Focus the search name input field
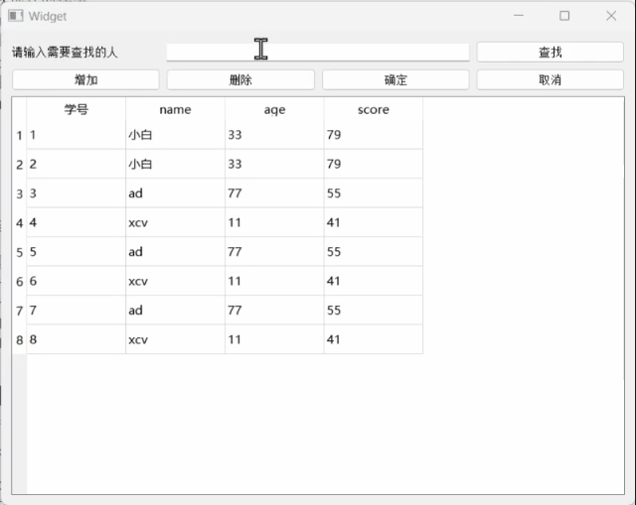 [x=318, y=53]
